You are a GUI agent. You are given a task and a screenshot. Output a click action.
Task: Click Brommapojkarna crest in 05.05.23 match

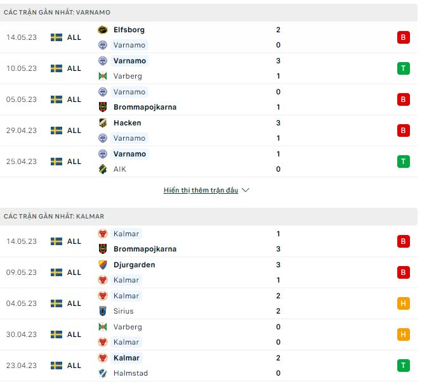[103, 107]
